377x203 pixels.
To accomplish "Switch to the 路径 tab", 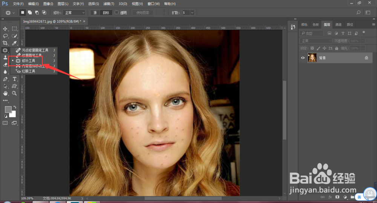I will point(350,24).
